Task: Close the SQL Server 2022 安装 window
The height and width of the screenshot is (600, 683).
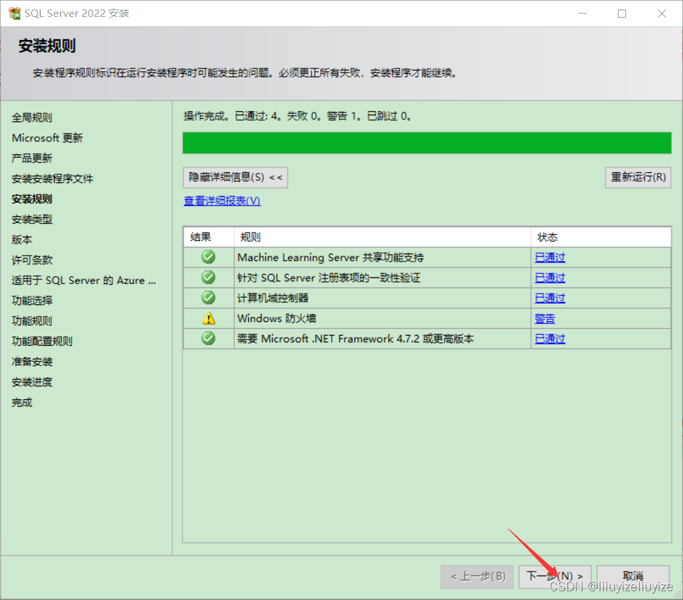Action: click(662, 14)
